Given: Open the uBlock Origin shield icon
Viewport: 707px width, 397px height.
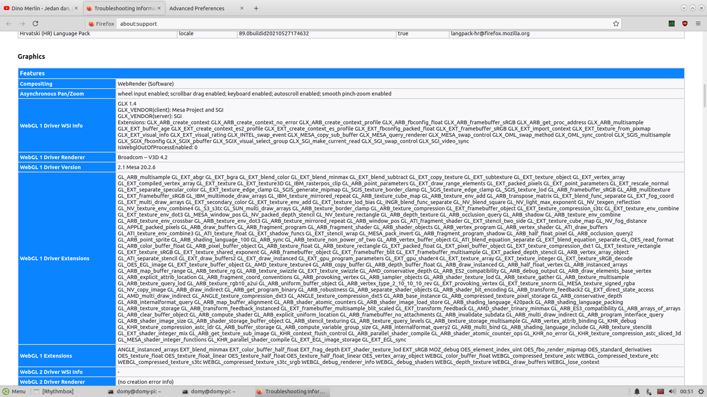Looking at the screenshot, I should (685, 24).
